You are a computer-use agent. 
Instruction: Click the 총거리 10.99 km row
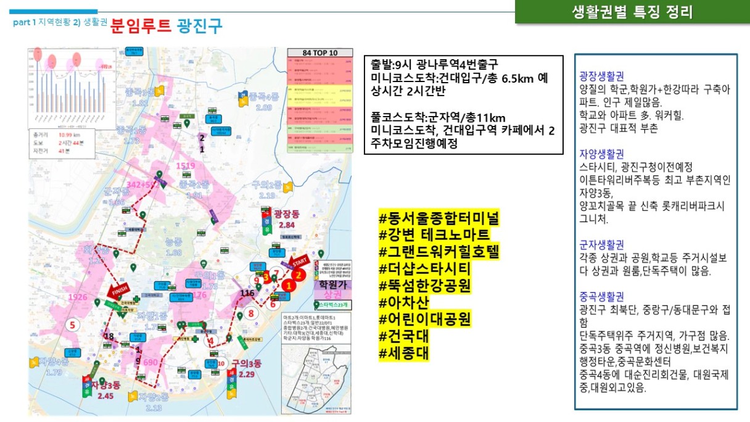tap(57, 134)
